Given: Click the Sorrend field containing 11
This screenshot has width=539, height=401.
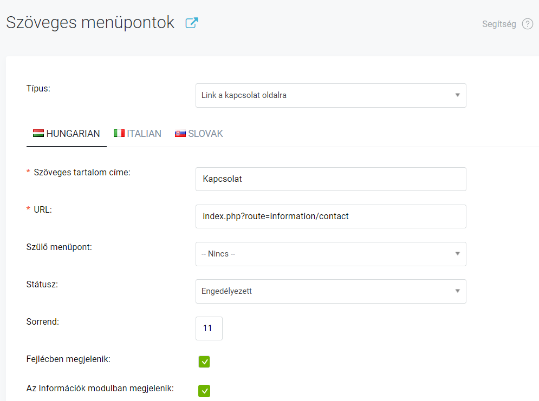Looking at the screenshot, I should tap(209, 328).
